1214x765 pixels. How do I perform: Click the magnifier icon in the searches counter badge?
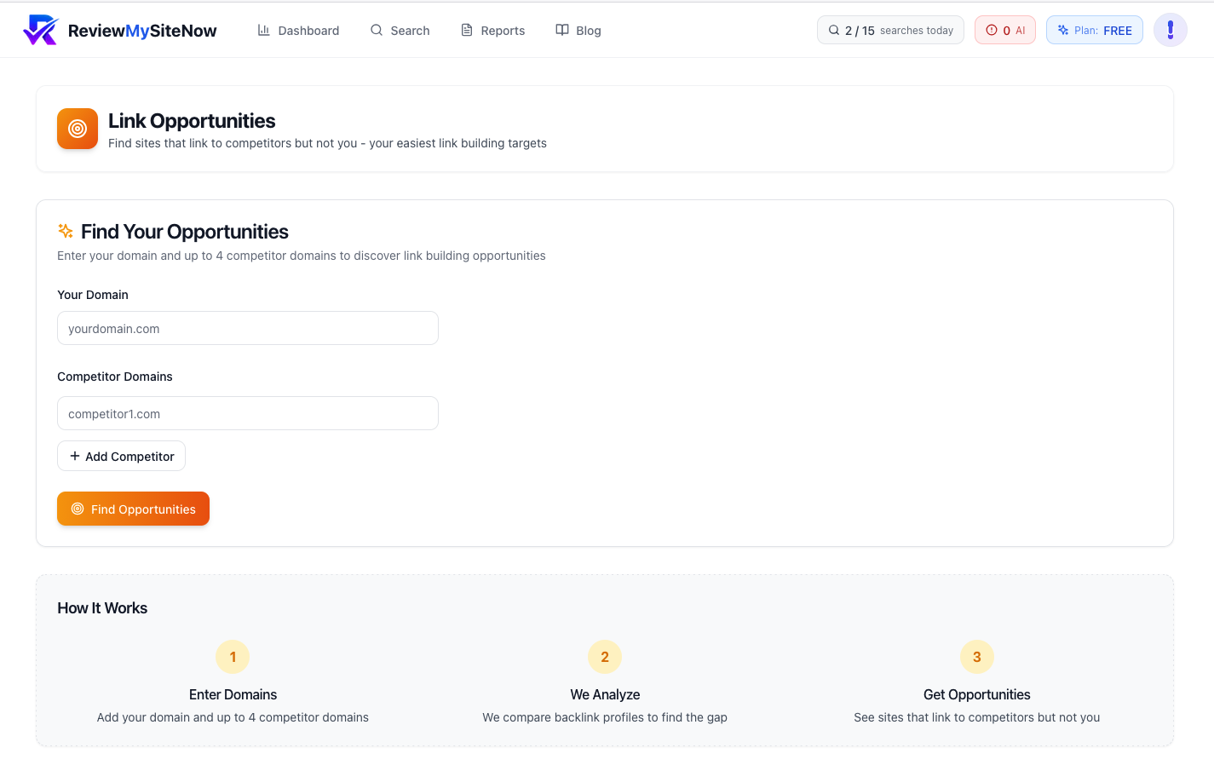tap(833, 29)
